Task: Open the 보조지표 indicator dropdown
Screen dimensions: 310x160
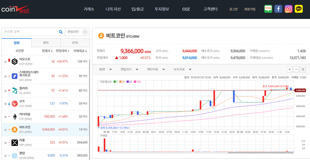Action: tap(182, 69)
